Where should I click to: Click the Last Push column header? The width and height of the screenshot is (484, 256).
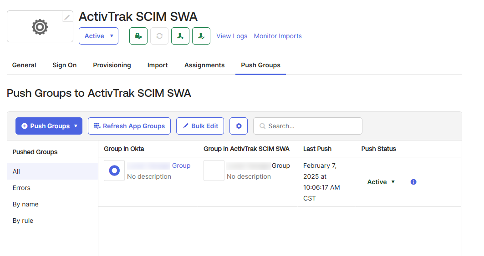[x=317, y=149]
